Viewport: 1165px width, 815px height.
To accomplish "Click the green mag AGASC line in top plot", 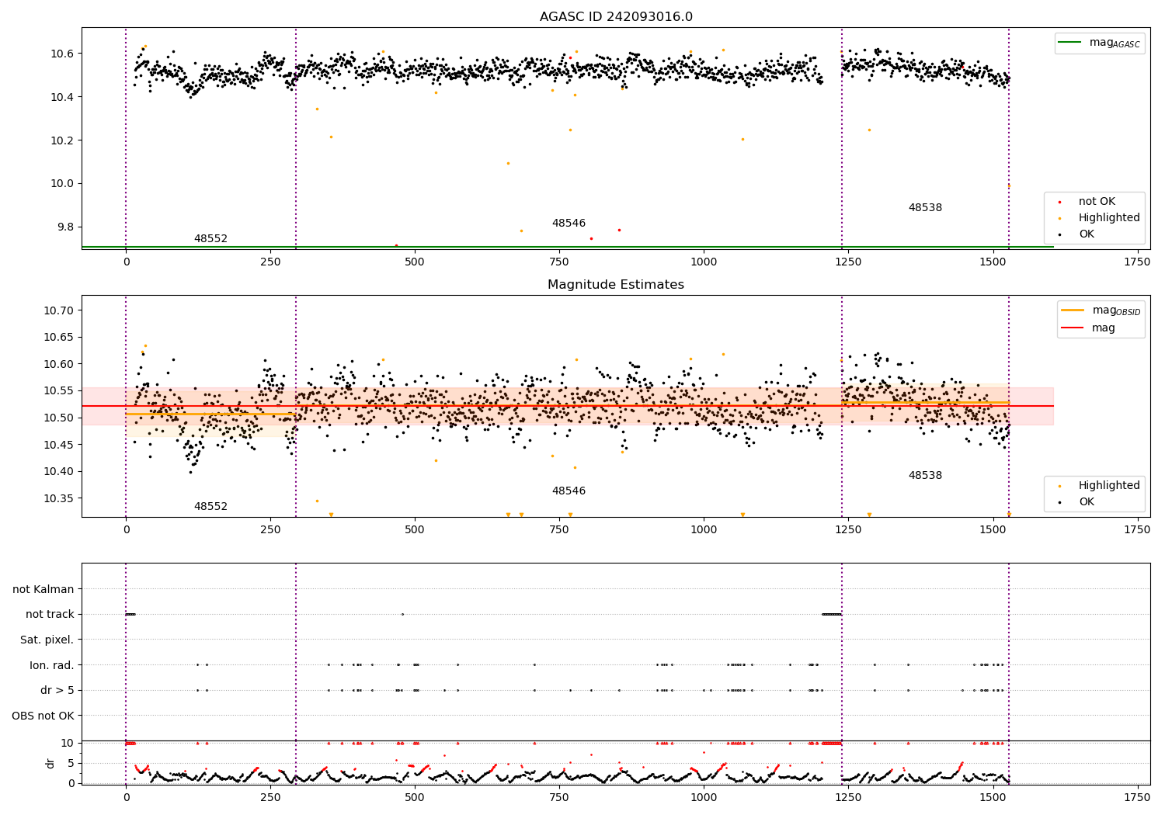I will pos(567,247).
